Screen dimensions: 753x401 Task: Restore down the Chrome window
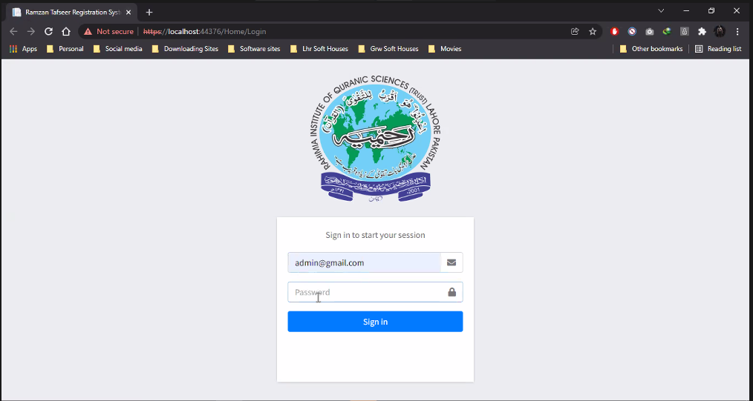pos(711,10)
